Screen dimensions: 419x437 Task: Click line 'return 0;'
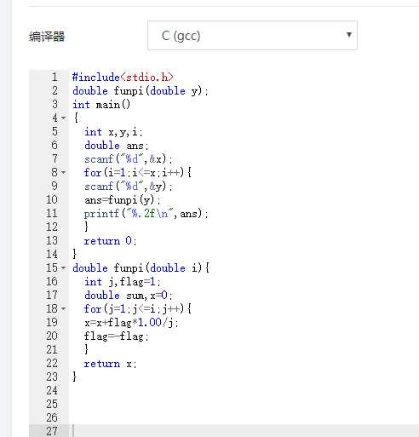(110, 241)
